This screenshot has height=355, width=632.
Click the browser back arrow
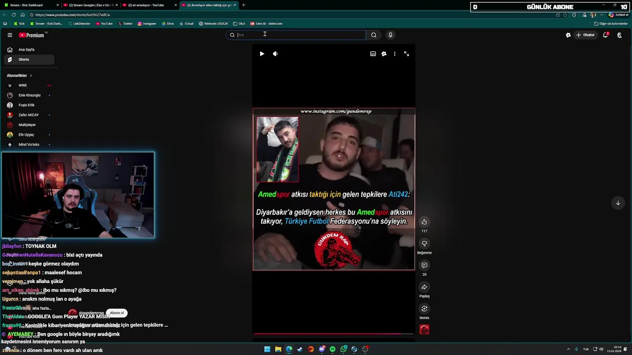tap(5, 15)
